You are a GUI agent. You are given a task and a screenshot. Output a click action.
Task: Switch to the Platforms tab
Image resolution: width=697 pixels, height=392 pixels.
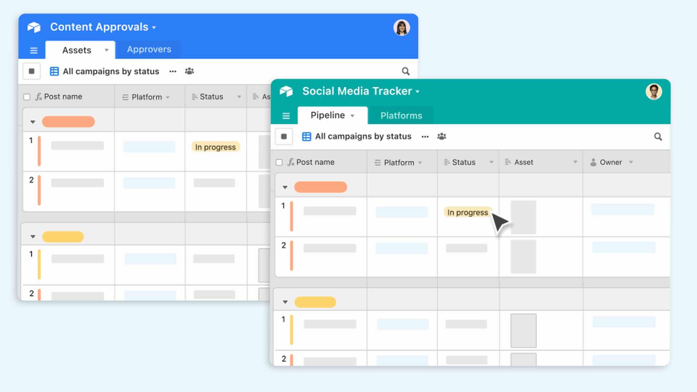click(x=401, y=115)
